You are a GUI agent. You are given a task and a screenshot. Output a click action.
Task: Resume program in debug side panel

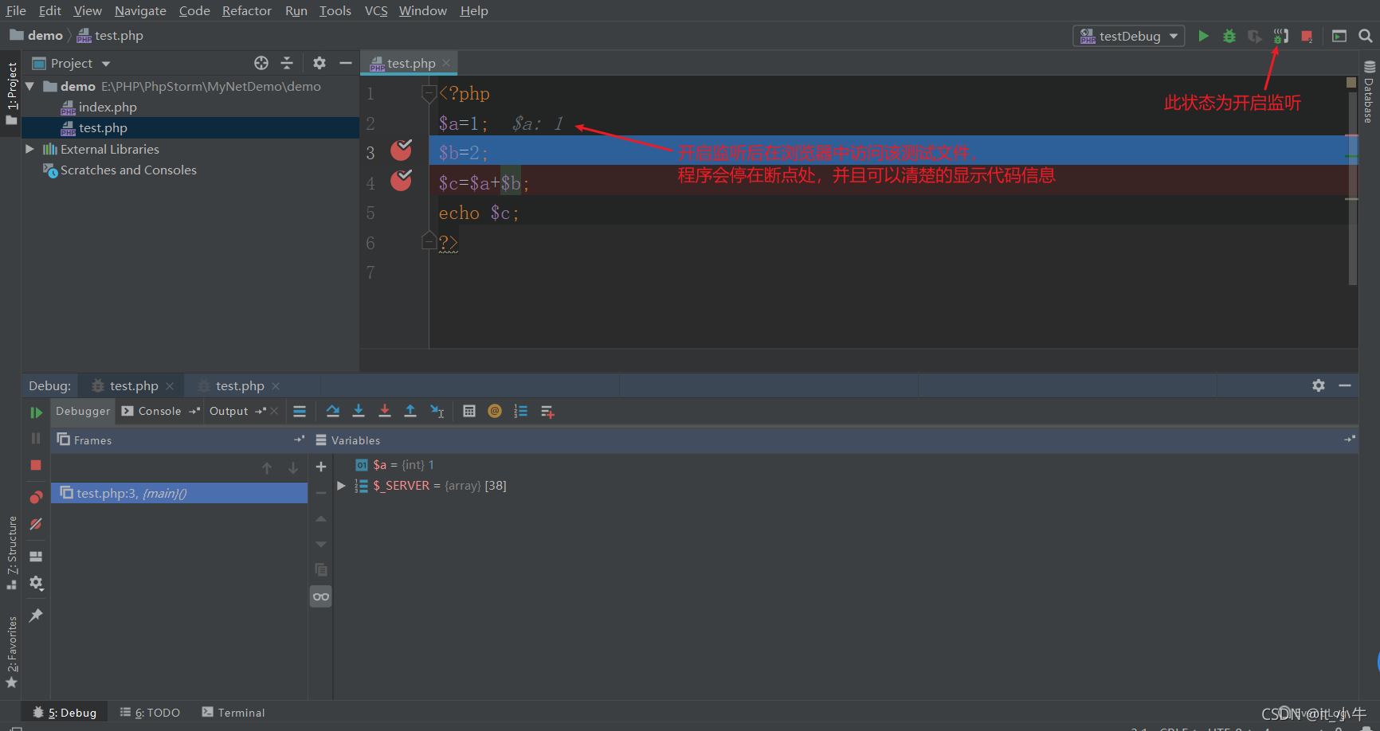pyautogui.click(x=36, y=412)
